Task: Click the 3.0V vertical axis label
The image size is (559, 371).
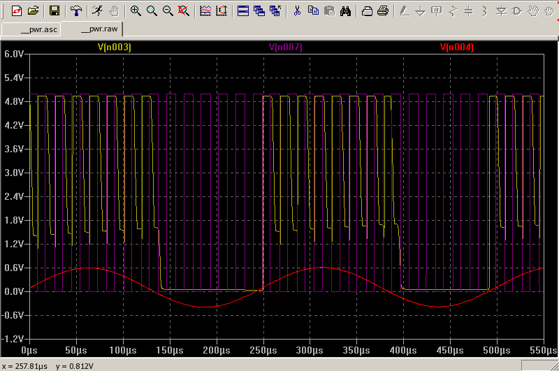Action: tap(14, 173)
